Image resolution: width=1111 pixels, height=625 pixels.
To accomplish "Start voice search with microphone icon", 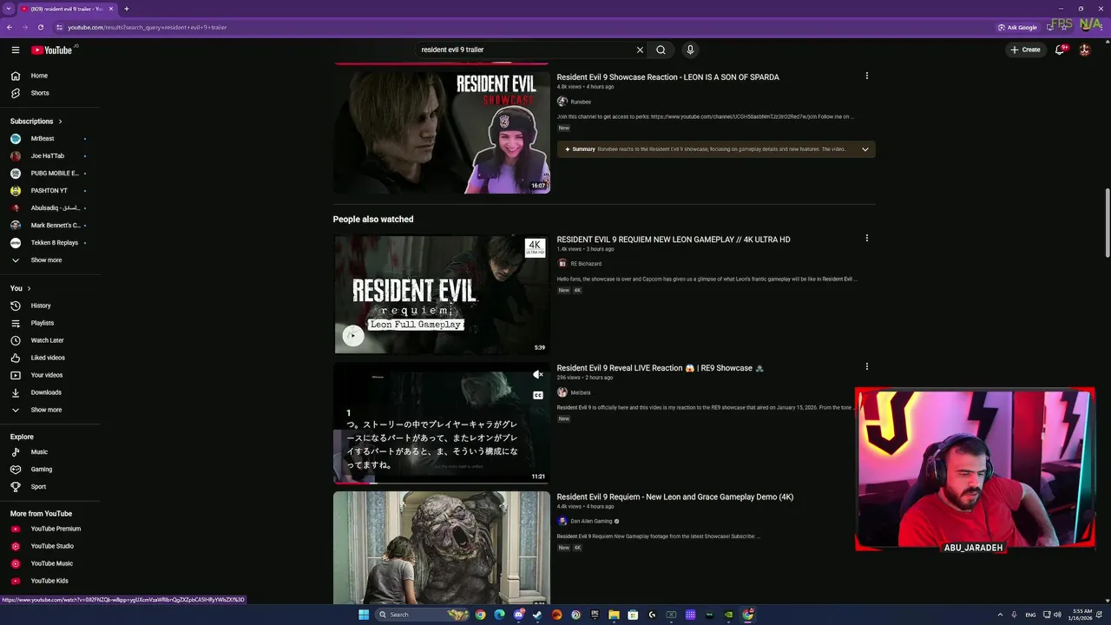I will [x=690, y=50].
